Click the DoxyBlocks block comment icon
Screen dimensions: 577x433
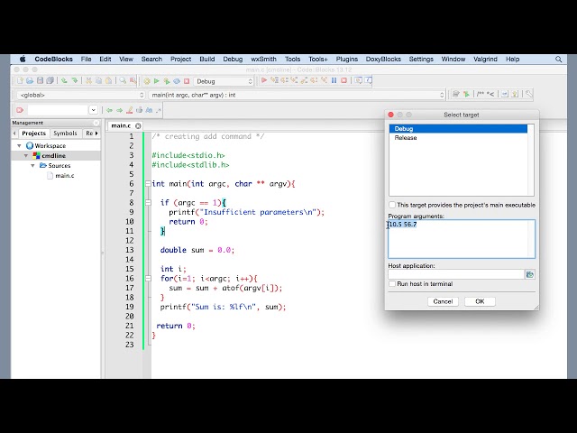click(481, 94)
